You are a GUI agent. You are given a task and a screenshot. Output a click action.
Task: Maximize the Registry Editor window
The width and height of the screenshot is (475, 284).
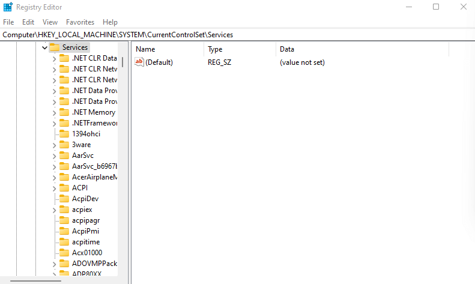[x=436, y=7]
